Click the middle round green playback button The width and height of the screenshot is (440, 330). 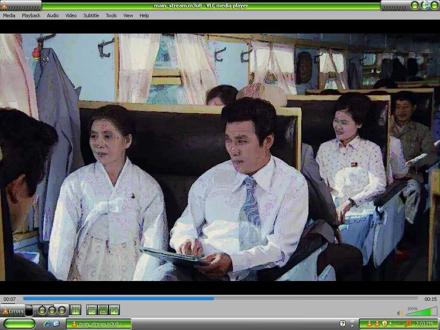(52, 310)
